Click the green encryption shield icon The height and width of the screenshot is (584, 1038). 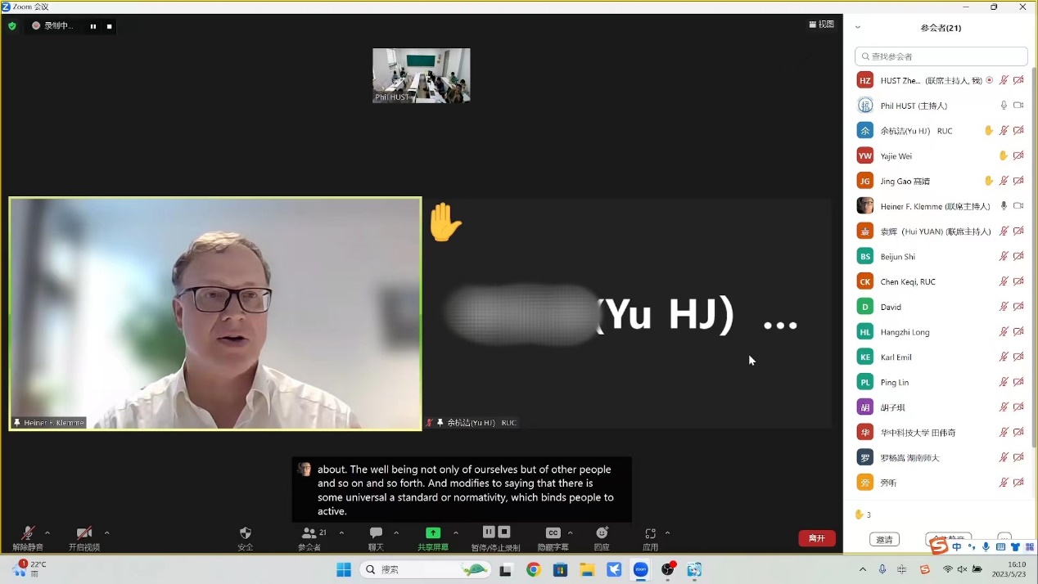(12, 26)
